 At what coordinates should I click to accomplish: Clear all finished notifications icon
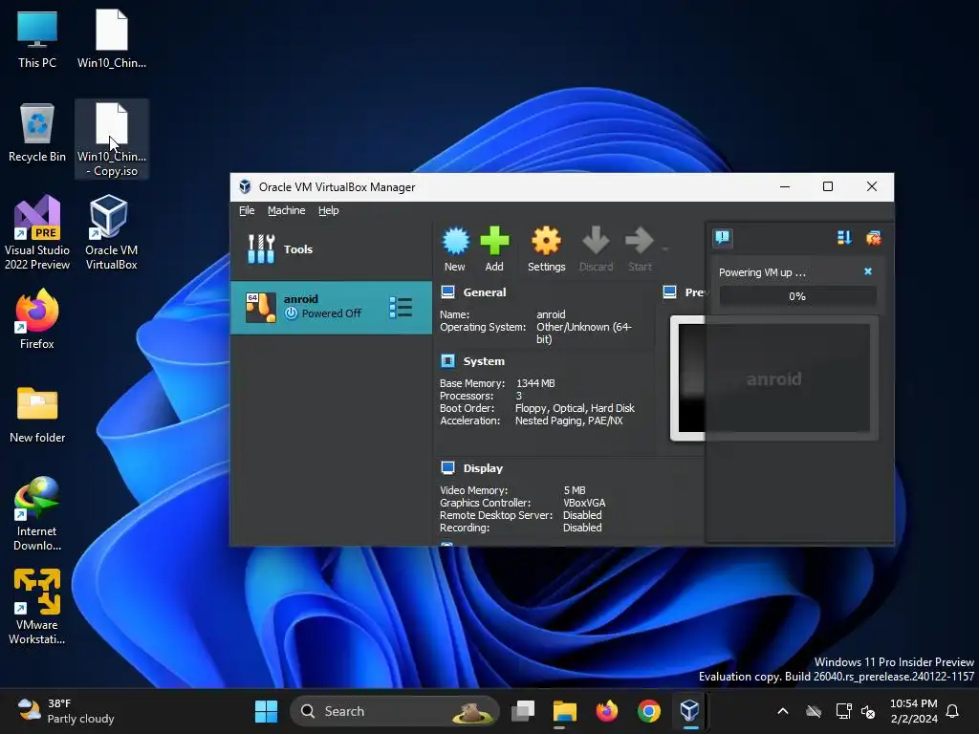tap(873, 237)
